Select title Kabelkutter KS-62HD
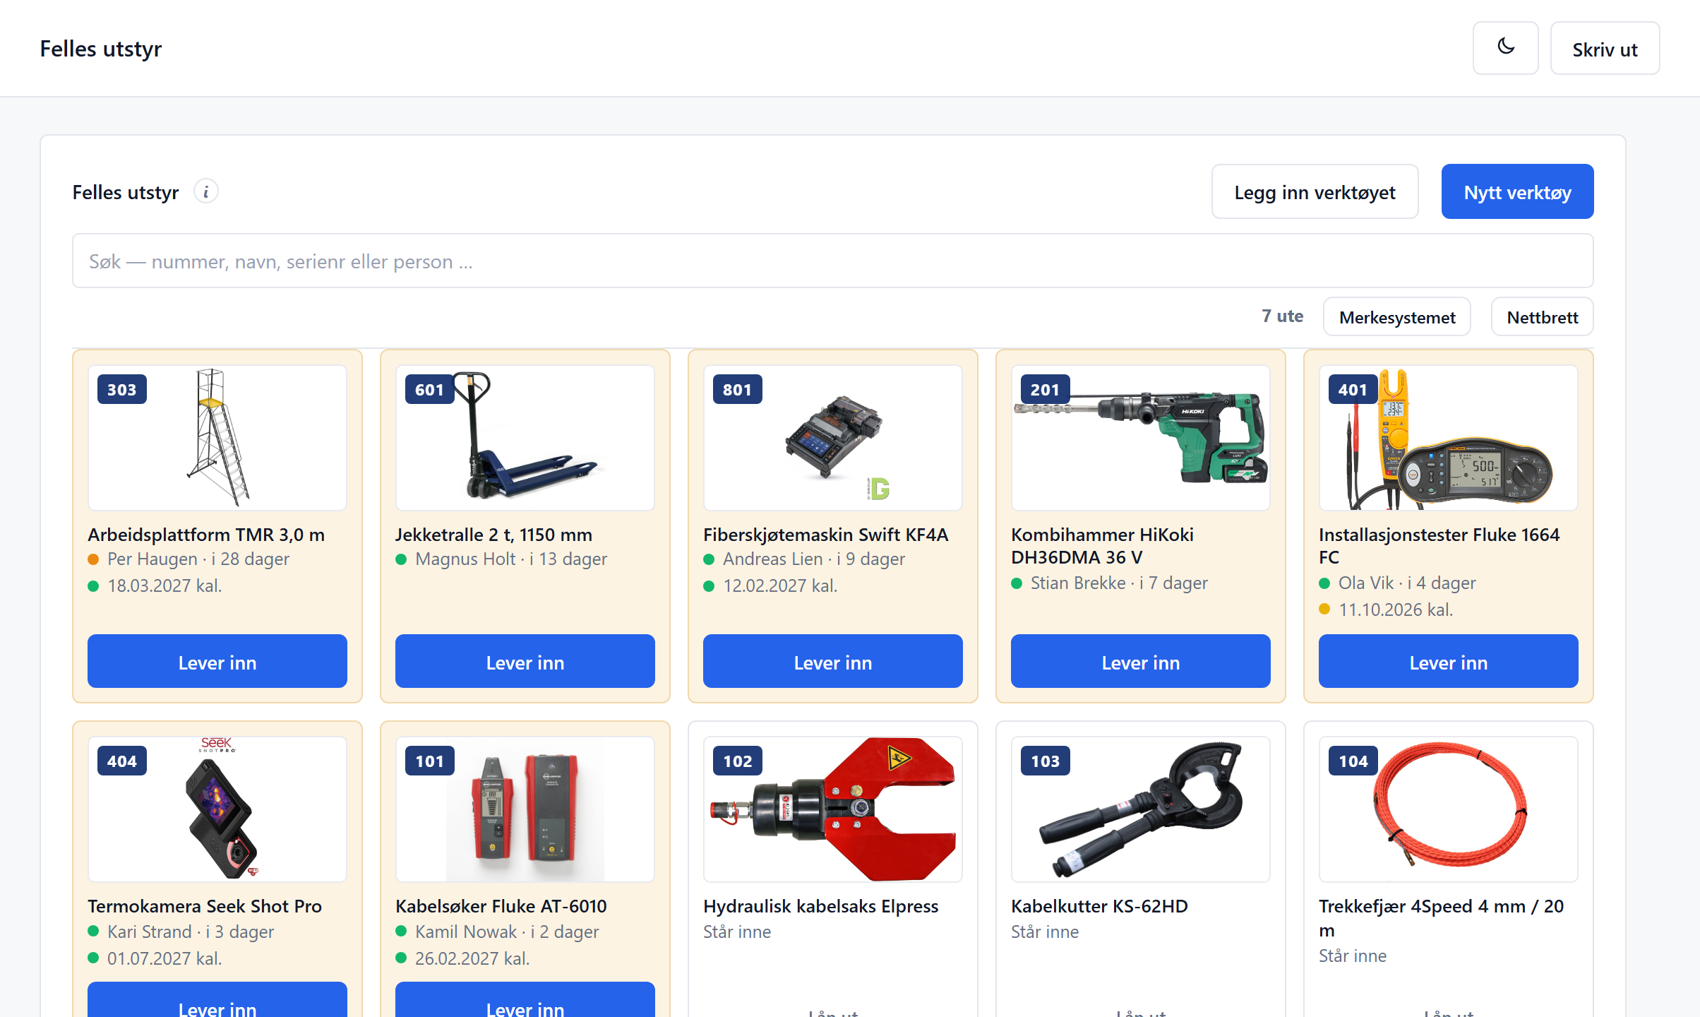Viewport: 1700px width, 1017px height. 1100,906
